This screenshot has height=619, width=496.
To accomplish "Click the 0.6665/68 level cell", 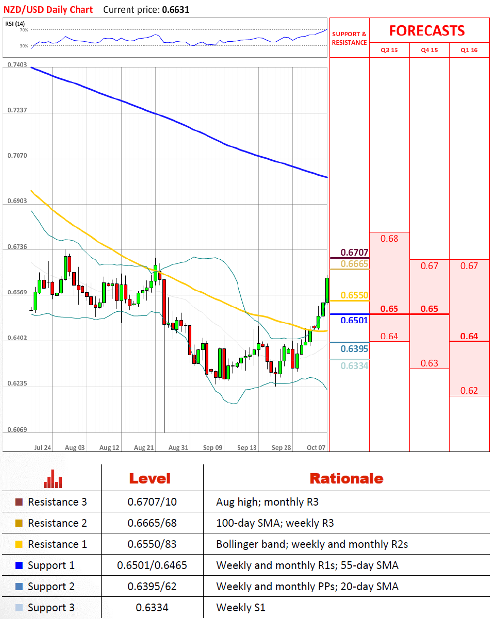I will (152, 523).
